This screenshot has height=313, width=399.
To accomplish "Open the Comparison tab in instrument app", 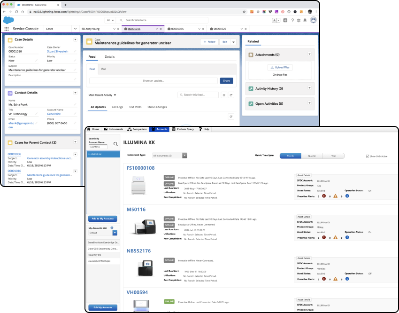I will tap(137, 129).
